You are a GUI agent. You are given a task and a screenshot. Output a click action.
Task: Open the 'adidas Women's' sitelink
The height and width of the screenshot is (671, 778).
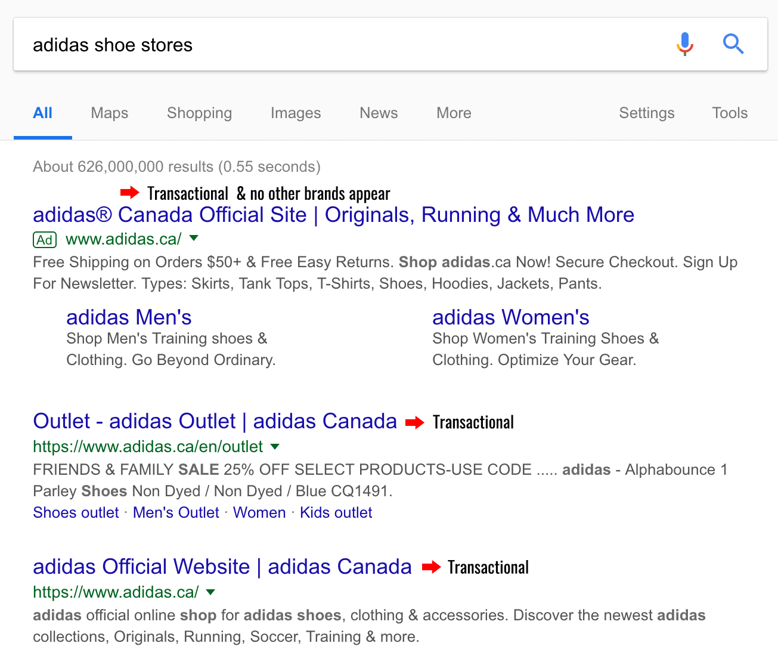[511, 317]
